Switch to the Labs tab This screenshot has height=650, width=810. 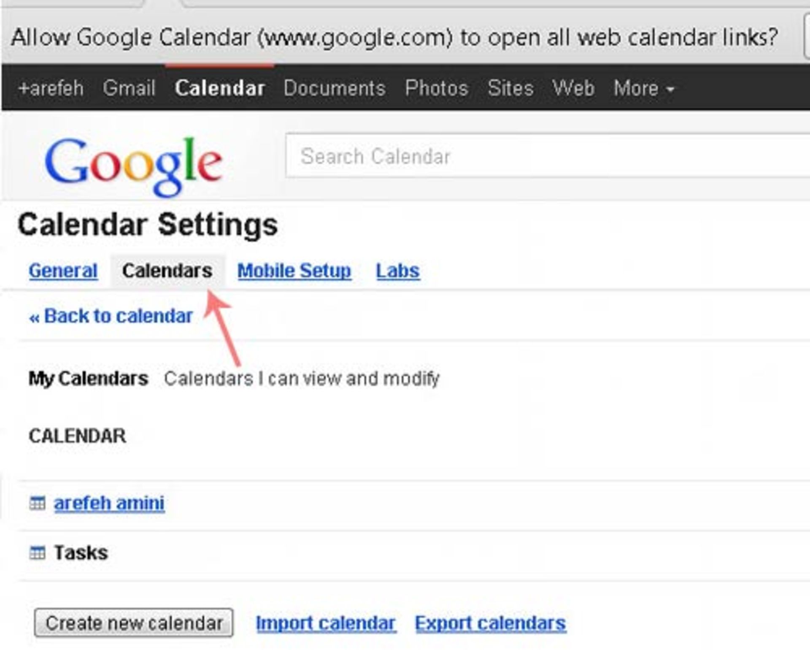tap(398, 271)
